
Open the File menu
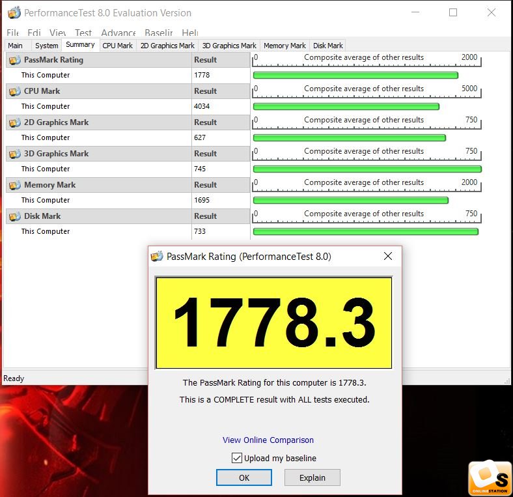[13, 33]
